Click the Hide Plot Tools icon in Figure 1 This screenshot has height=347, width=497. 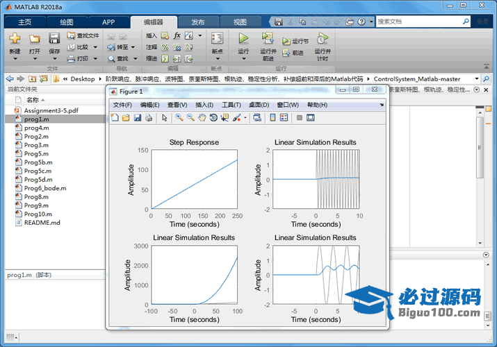(x=300, y=118)
